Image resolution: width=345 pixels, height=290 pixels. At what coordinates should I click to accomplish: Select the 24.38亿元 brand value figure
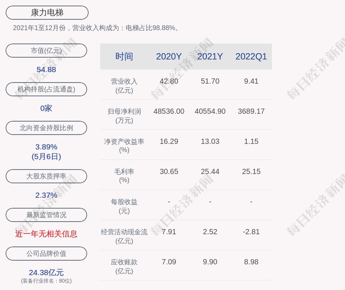pos(46,273)
